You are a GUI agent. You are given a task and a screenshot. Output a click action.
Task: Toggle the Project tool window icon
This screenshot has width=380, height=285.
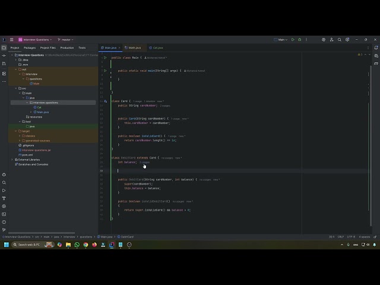(x=4, y=47)
